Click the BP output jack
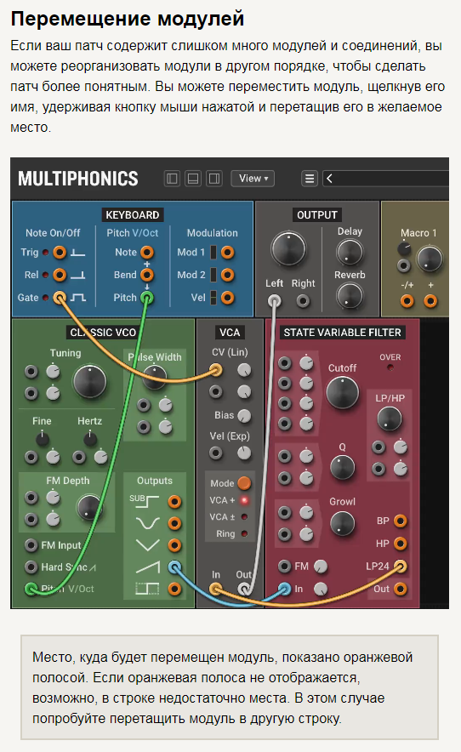The width and height of the screenshot is (461, 752). pyautogui.click(x=400, y=521)
